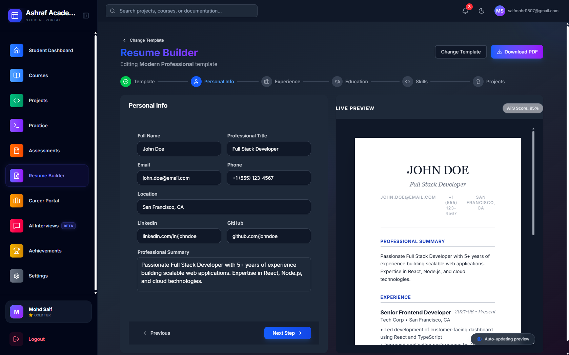Click the Change Template back link

[x=143, y=40]
